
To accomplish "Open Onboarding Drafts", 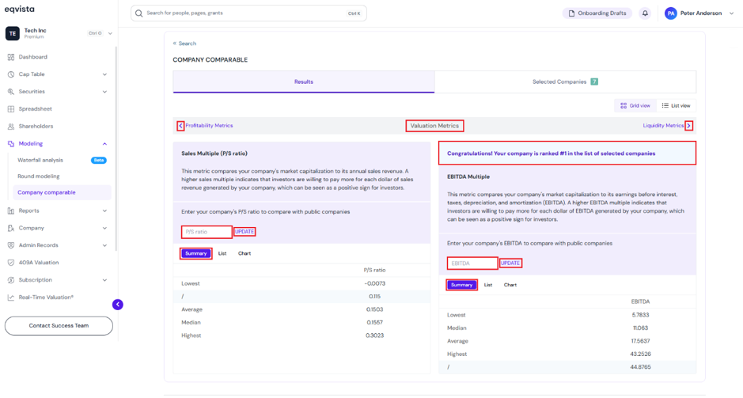I will click(597, 13).
